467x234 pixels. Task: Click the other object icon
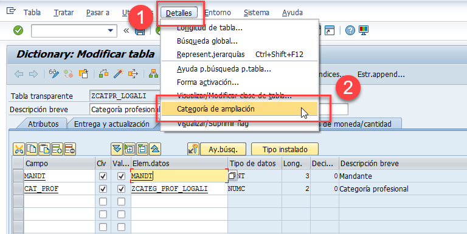(84, 73)
